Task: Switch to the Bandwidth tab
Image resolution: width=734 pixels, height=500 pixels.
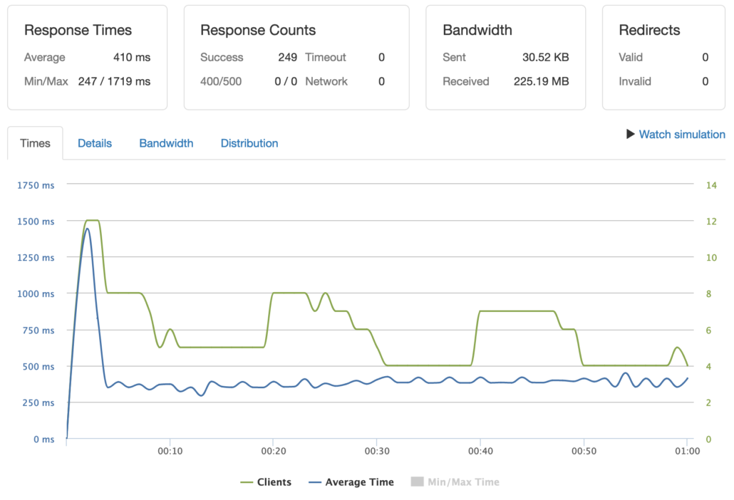Action: (x=166, y=143)
